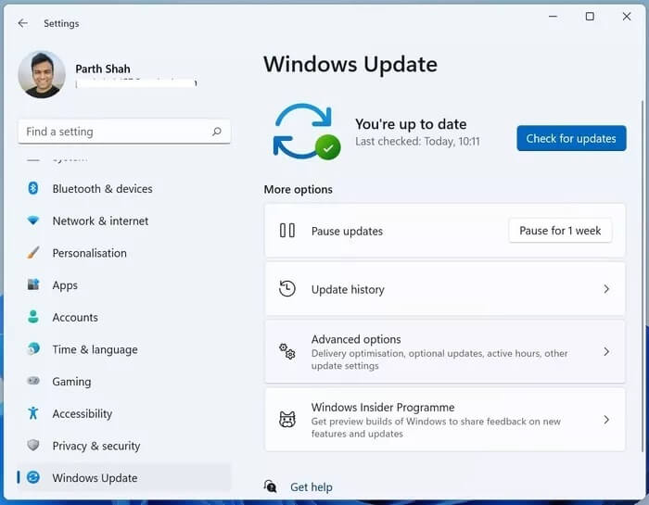Screen dimensions: 649x505
Task: Click the Windows Update page heading
Action: [x=350, y=64]
